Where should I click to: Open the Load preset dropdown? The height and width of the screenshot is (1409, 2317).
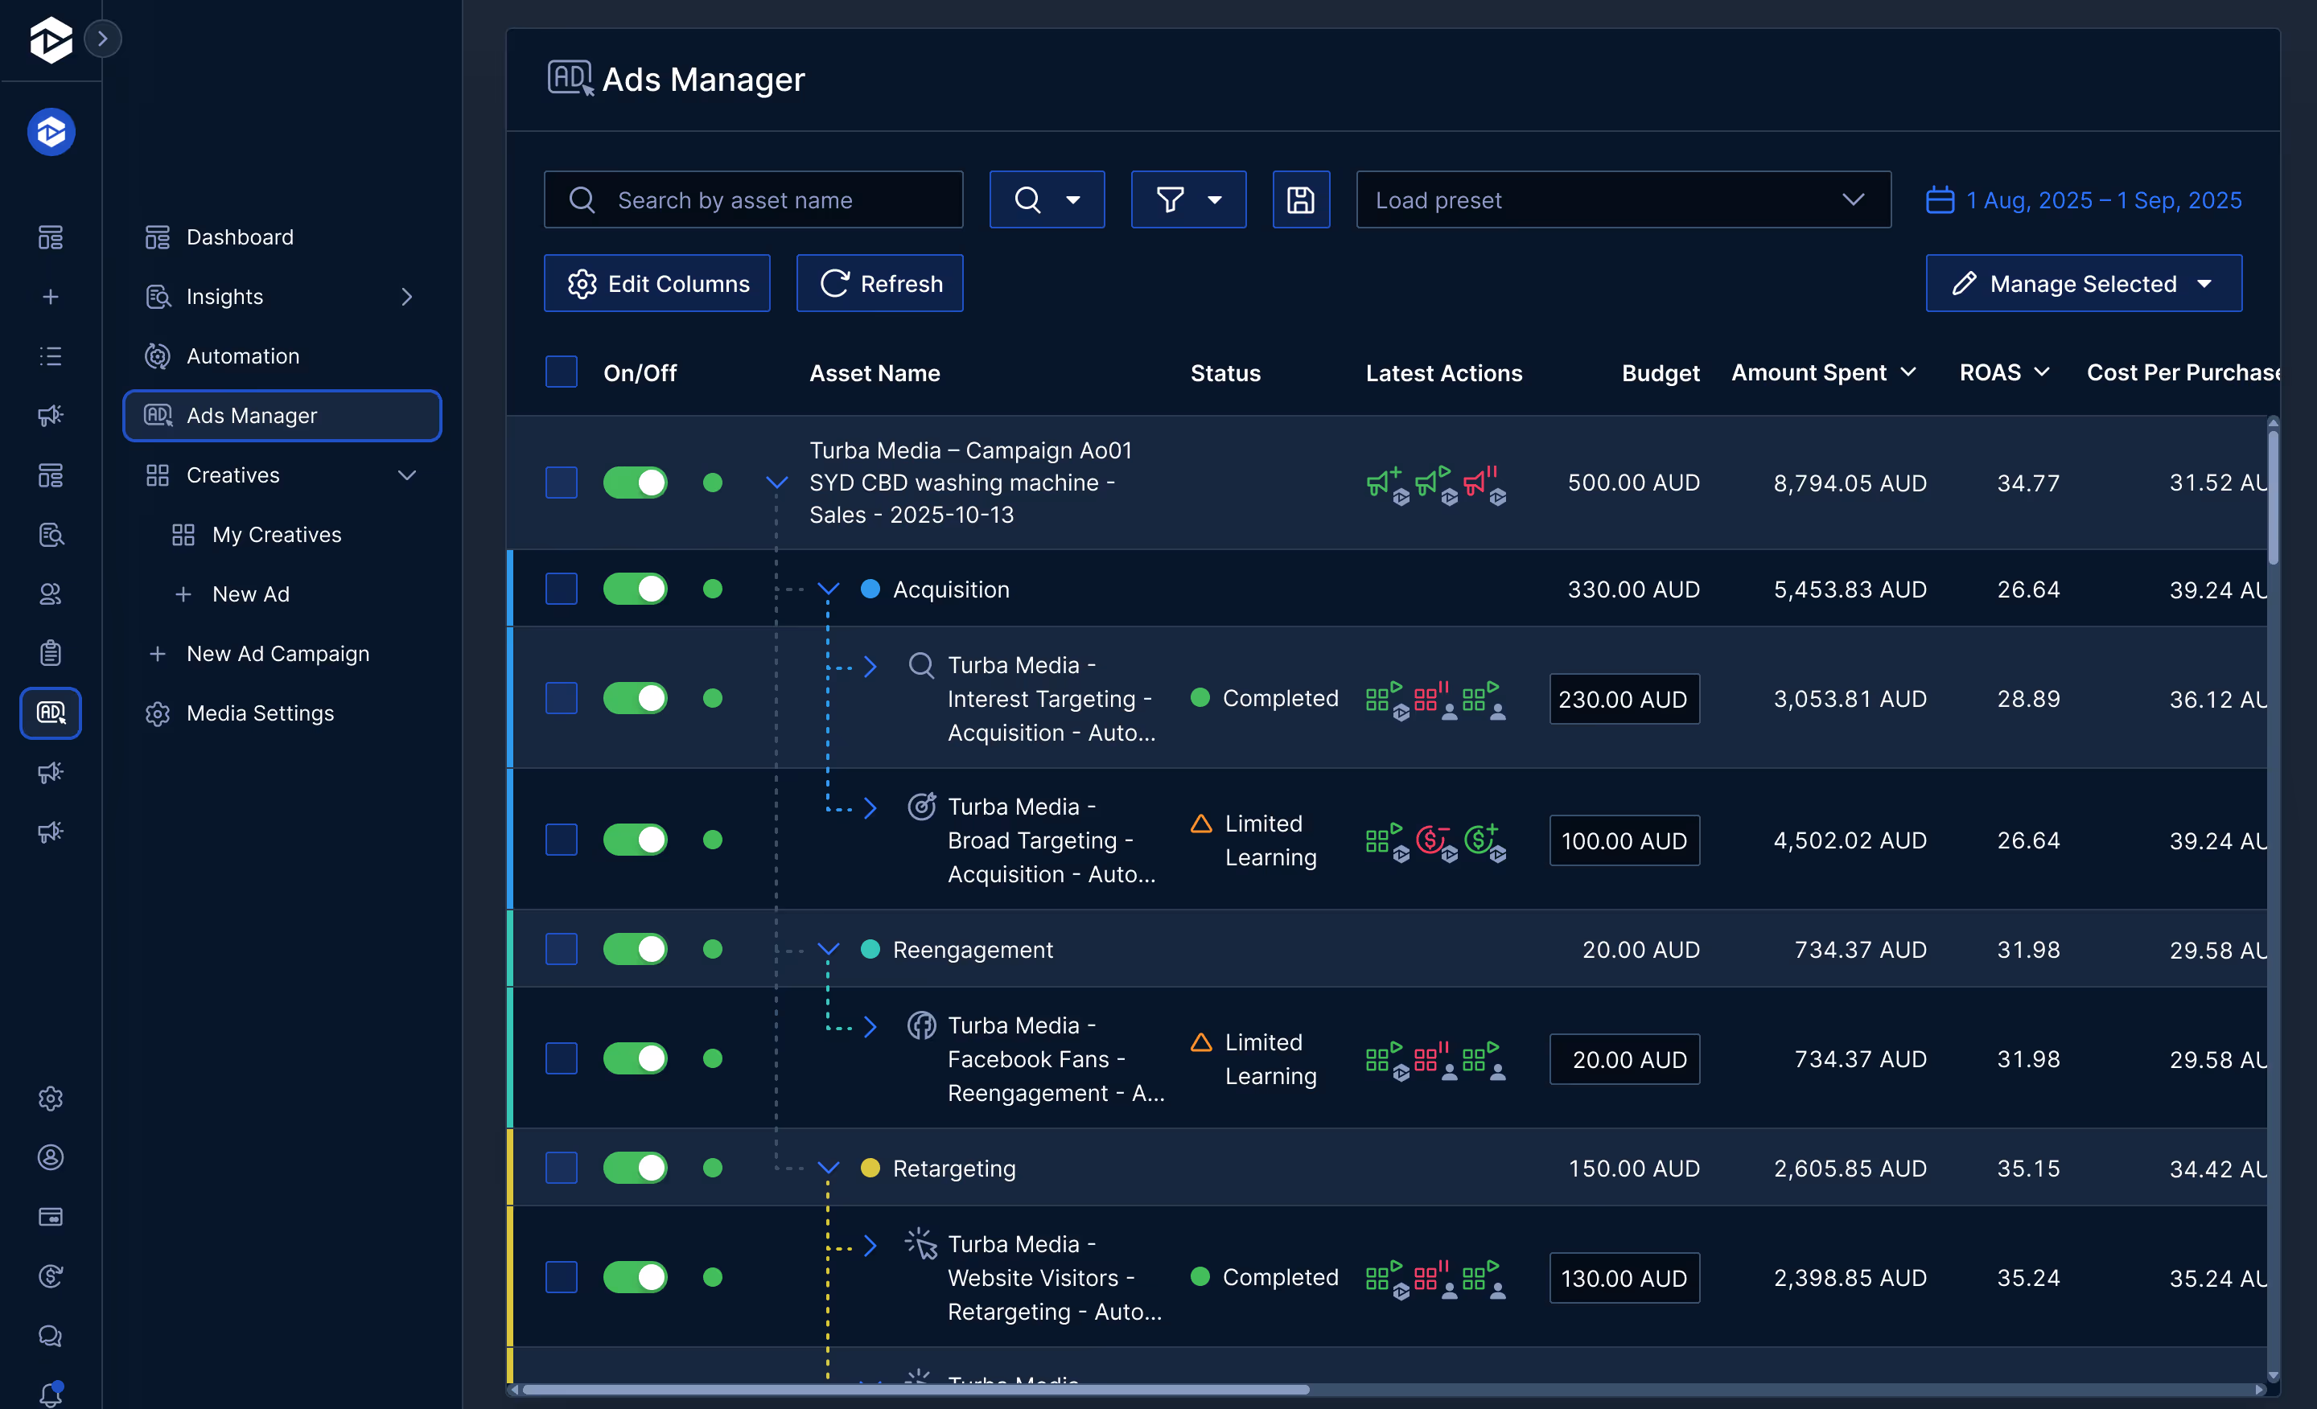pos(1622,199)
